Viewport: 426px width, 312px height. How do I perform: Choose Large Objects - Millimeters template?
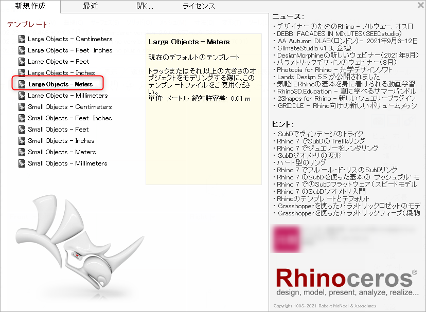[x=68, y=96]
